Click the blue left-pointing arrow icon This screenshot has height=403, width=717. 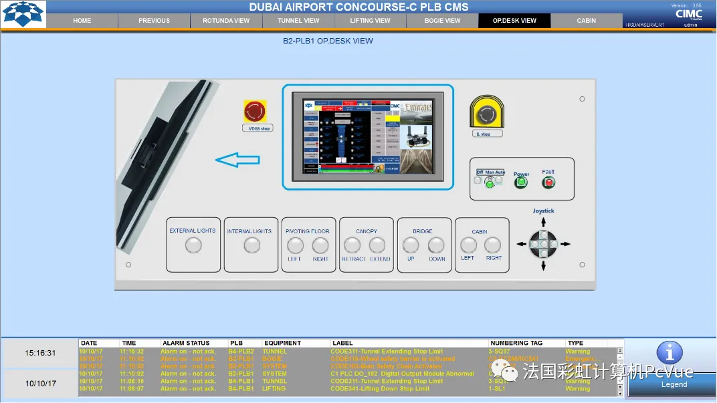[x=237, y=160]
